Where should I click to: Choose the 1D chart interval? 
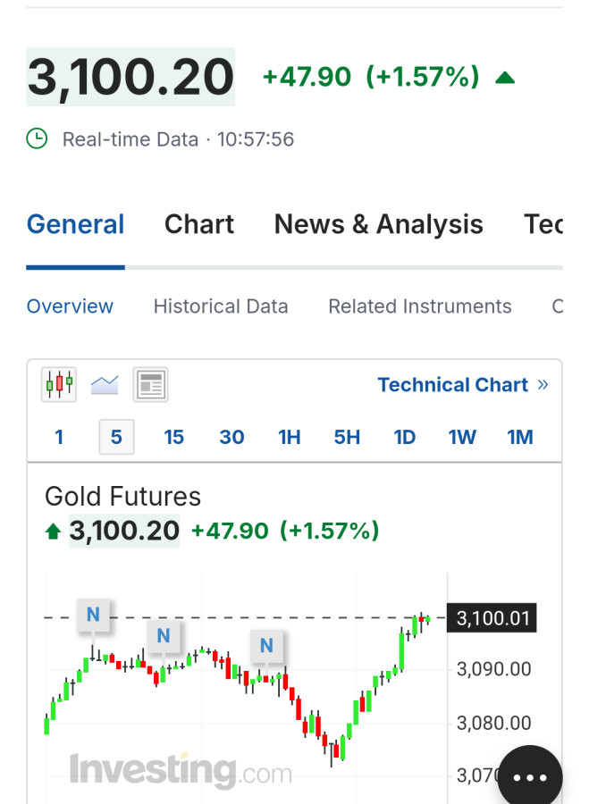[x=405, y=437]
